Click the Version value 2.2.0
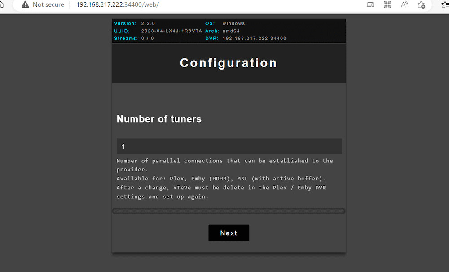 point(148,23)
